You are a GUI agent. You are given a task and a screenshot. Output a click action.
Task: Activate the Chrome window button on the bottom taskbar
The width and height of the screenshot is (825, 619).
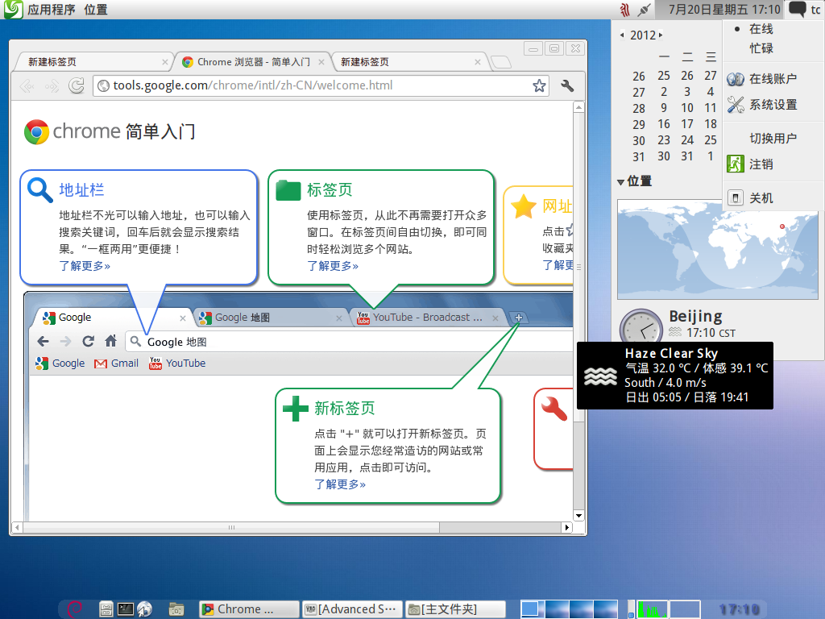(248, 609)
